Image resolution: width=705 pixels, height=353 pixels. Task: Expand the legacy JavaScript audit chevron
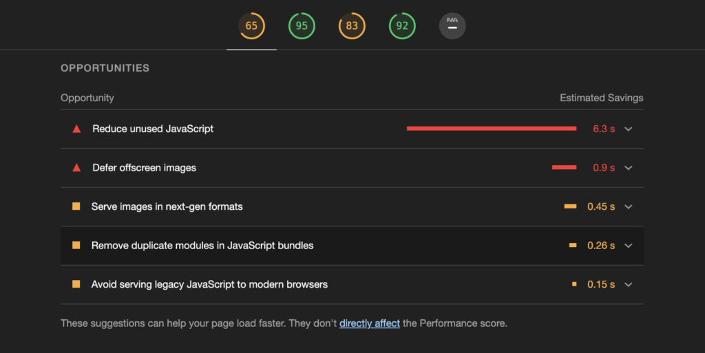629,284
